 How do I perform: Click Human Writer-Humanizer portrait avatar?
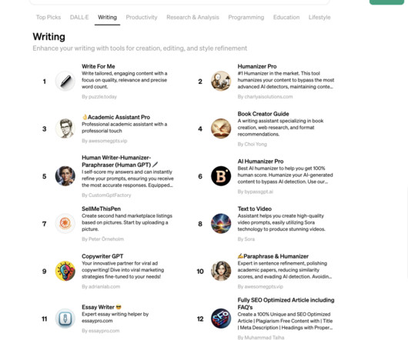pyautogui.click(x=65, y=176)
